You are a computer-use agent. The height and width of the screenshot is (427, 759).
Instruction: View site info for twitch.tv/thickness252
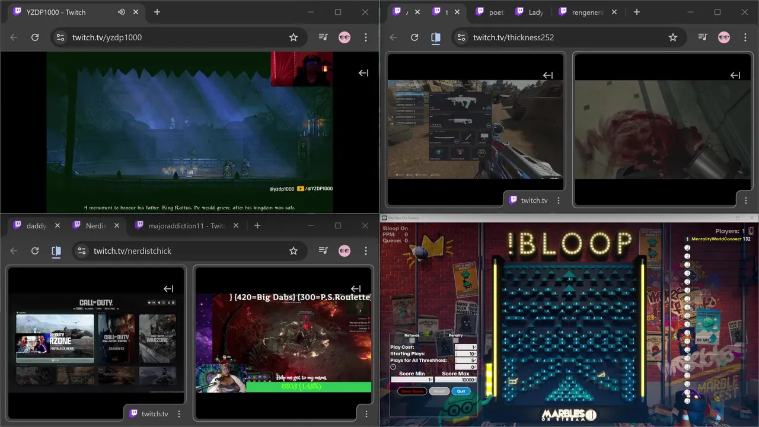[x=461, y=37]
